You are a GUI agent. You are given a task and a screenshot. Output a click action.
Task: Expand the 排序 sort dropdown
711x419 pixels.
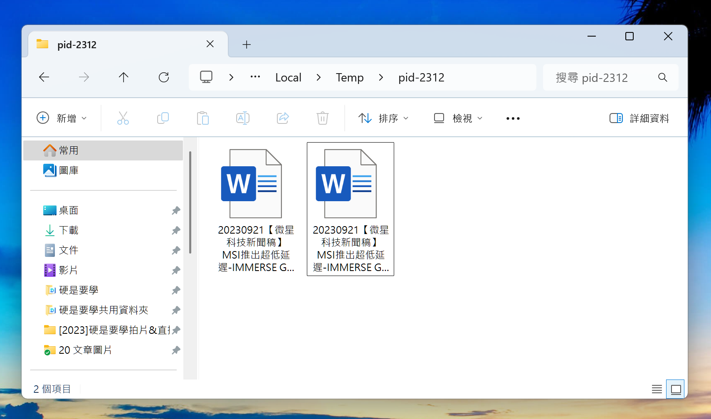(x=383, y=118)
